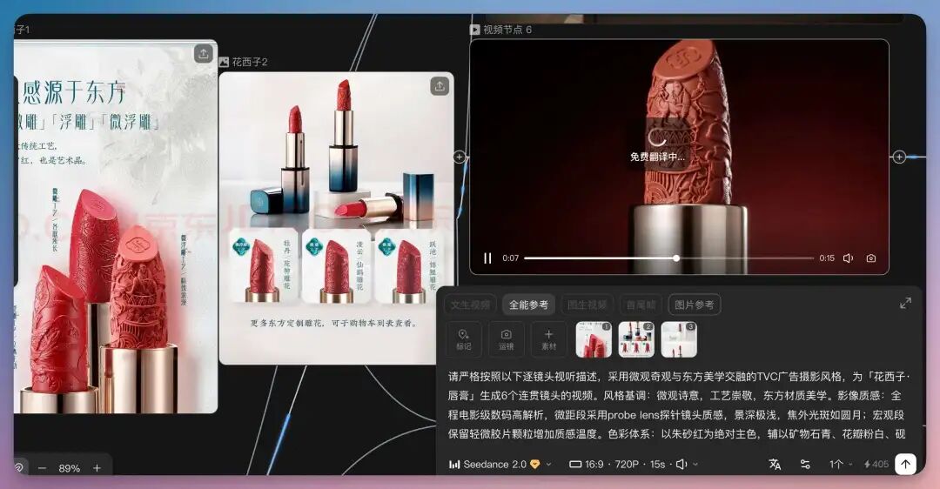Click the 运镜 camera movement button

[506, 340]
